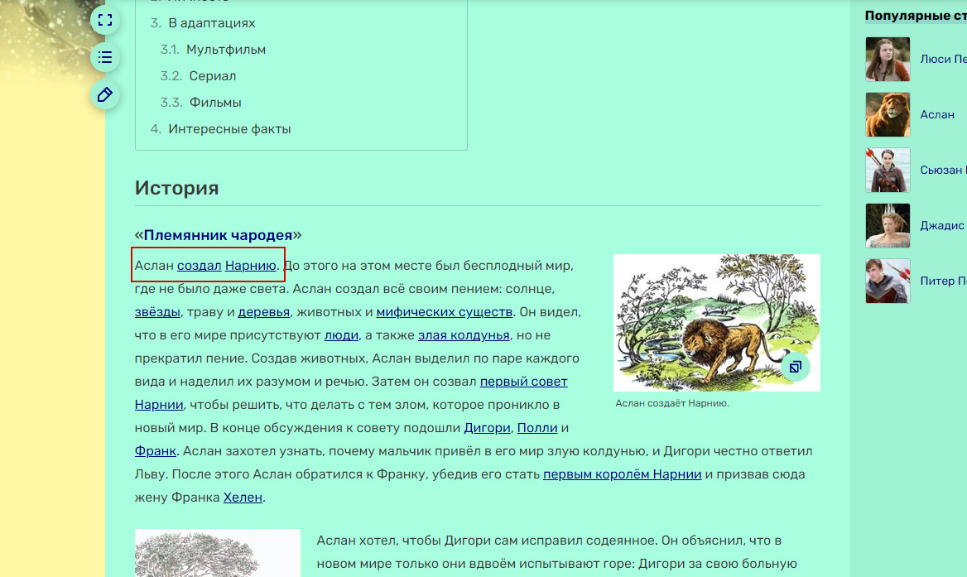Image resolution: width=967 pixels, height=577 pixels.
Task: Navigate to Сериал contents entry
Action: click(x=212, y=76)
